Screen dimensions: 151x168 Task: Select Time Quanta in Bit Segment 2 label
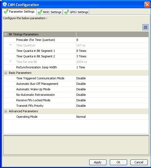pos(36,56)
